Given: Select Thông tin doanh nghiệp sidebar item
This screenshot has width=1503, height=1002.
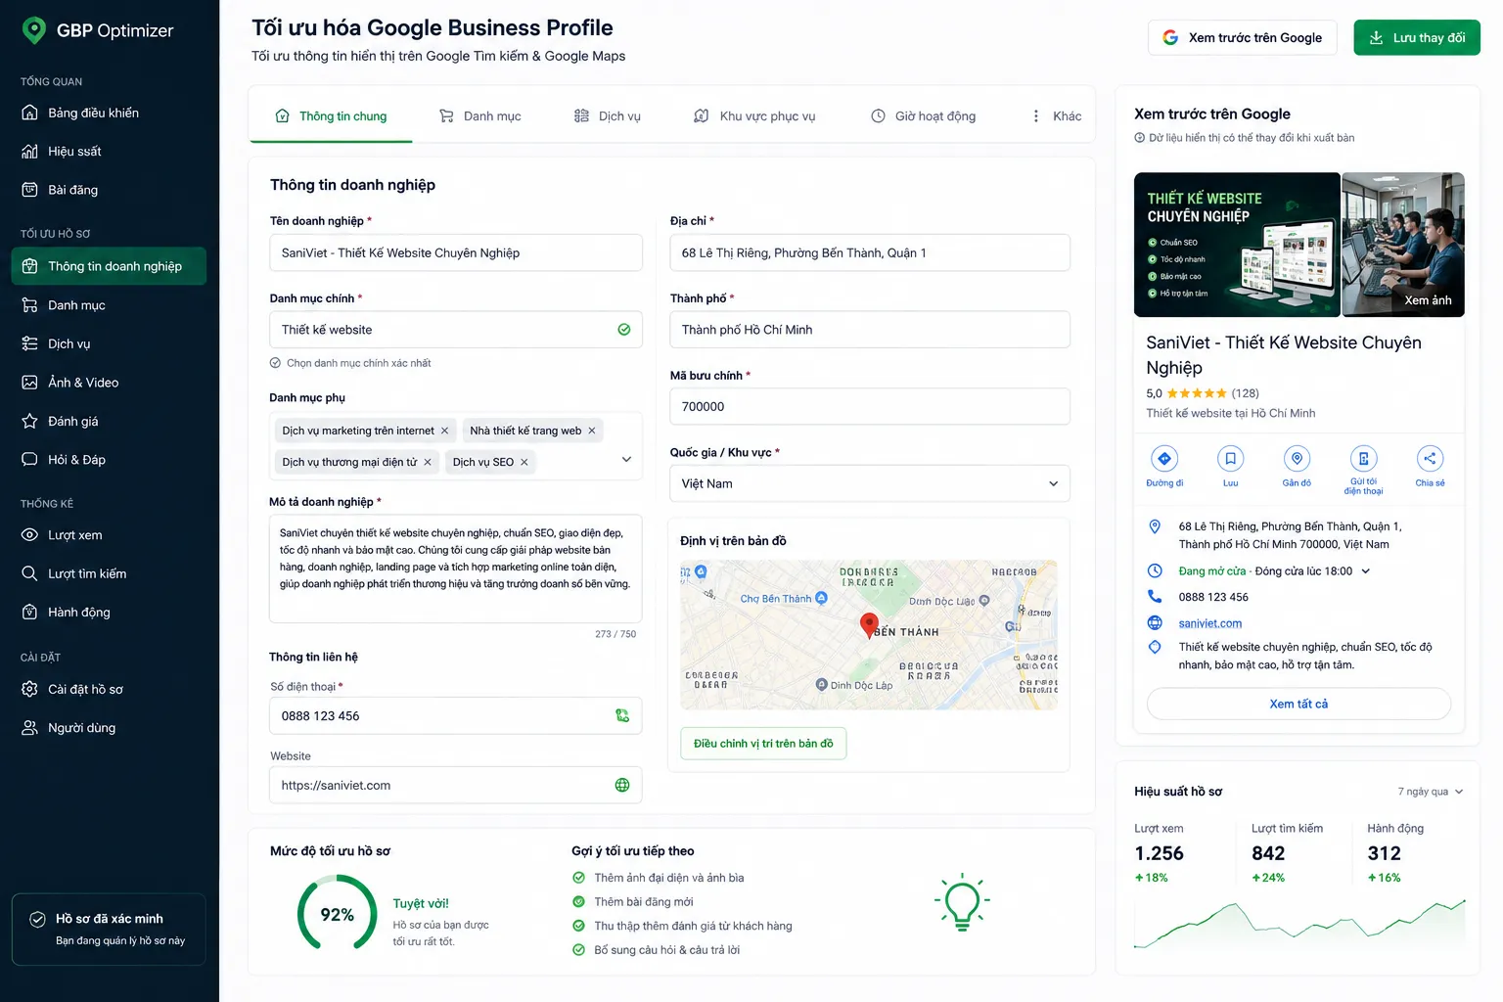Looking at the screenshot, I should pos(109,266).
